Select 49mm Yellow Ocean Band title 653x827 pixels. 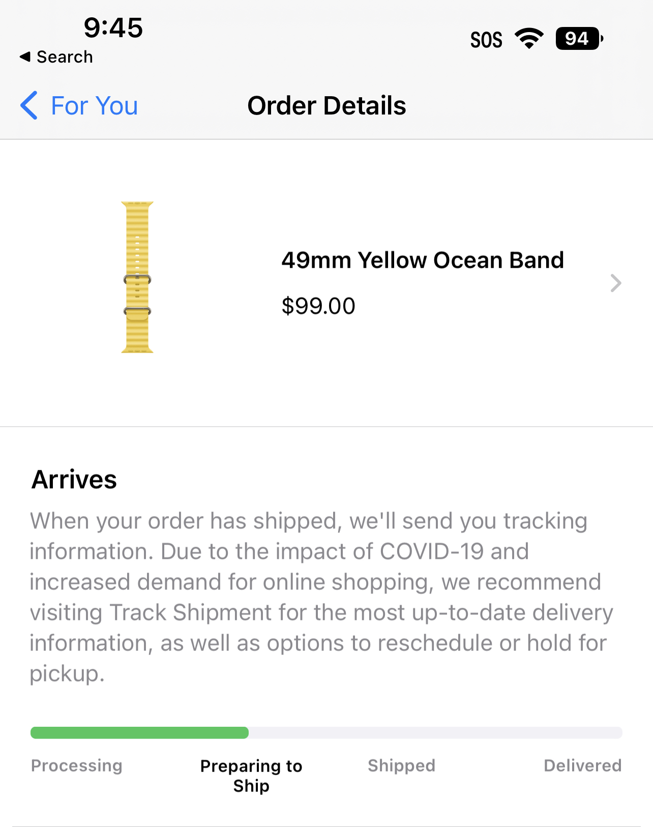pos(423,260)
